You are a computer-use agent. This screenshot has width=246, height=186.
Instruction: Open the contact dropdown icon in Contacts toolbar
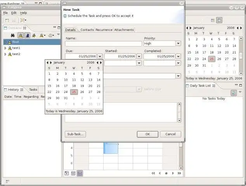click(42, 36)
